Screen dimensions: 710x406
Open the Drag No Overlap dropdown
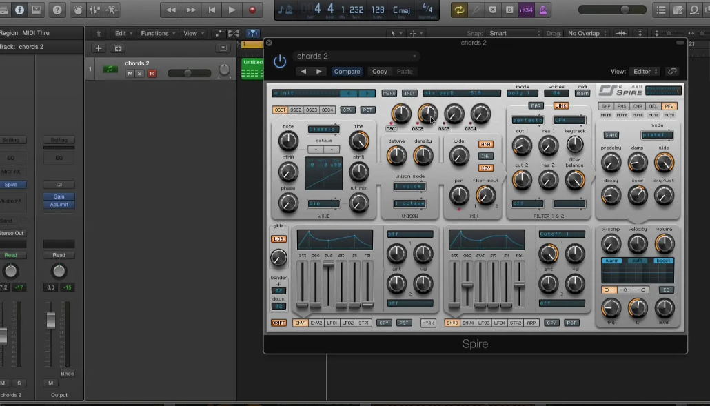coord(587,33)
